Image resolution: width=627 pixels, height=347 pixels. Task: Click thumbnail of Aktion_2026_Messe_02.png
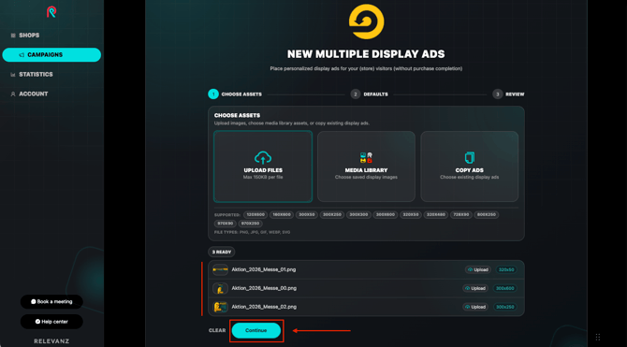coord(220,307)
